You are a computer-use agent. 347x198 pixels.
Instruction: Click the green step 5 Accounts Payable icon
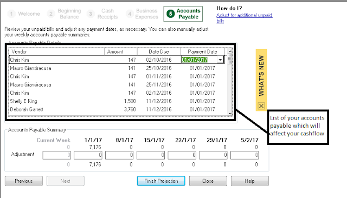(171, 14)
